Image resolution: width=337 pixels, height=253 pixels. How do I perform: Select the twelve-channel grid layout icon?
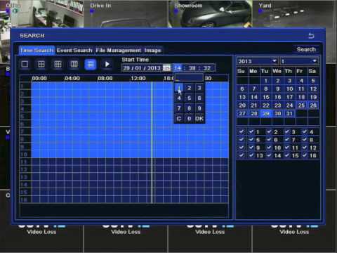74,64
